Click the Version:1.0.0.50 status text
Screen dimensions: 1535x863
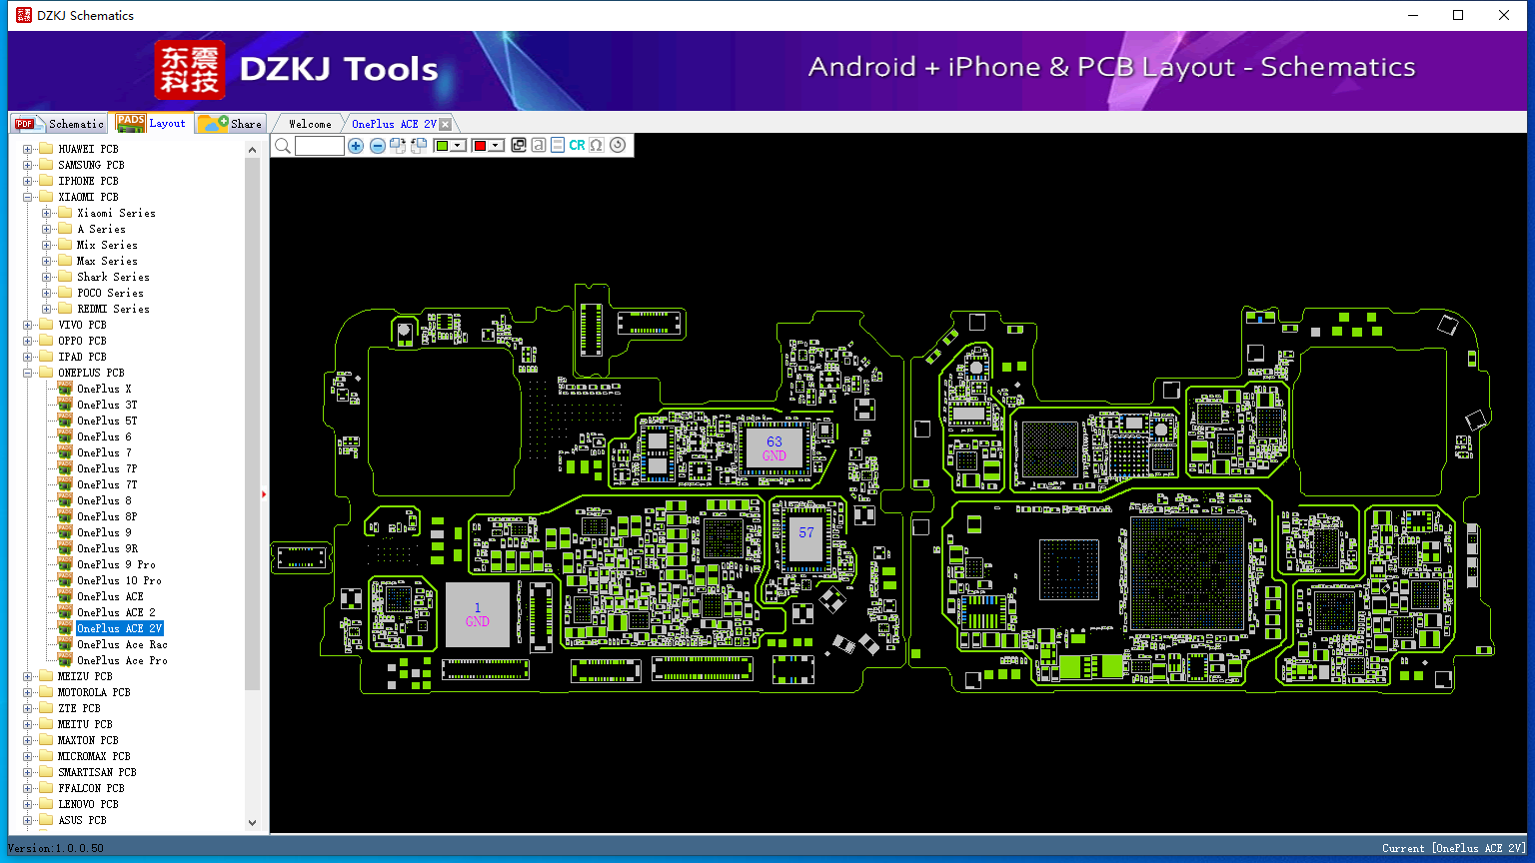[56, 848]
